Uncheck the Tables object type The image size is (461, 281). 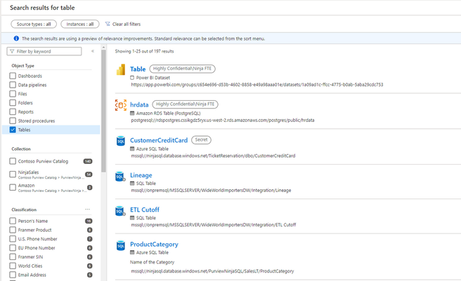[13, 130]
